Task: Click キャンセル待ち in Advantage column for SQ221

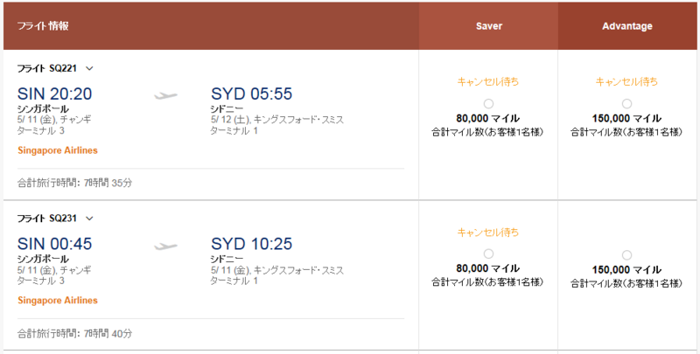Action: coord(626,81)
